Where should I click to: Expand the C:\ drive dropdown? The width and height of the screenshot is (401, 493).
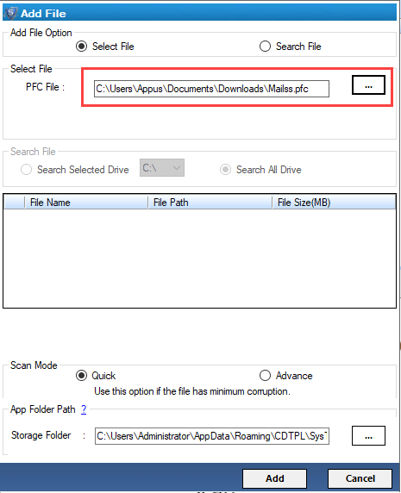[x=162, y=167]
